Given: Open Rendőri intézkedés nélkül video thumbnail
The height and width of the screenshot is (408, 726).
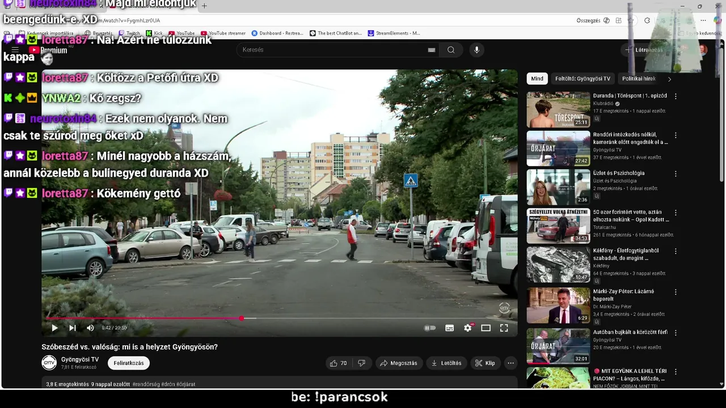Looking at the screenshot, I should (558, 148).
